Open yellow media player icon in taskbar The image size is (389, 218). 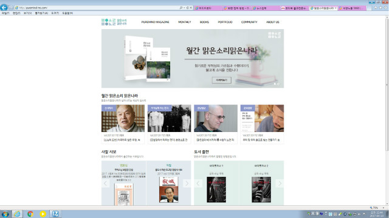(x=43, y=214)
